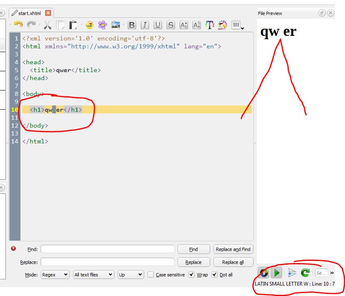Click the <head> tag on line 4
Viewport: 345px width, 296px height.
click(x=33, y=62)
